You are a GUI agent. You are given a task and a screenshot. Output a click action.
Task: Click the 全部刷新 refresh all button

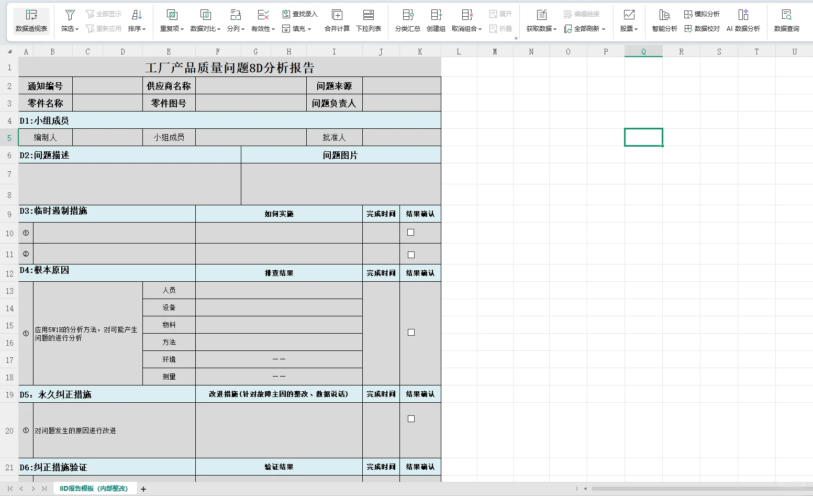tap(585, 29)
